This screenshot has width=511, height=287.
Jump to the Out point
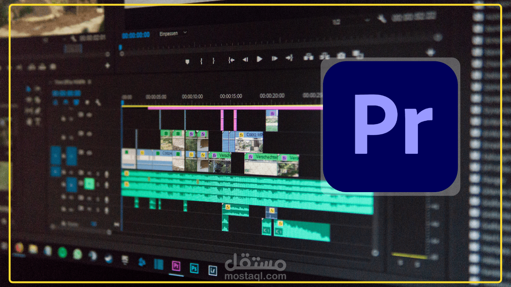(289, 58)
